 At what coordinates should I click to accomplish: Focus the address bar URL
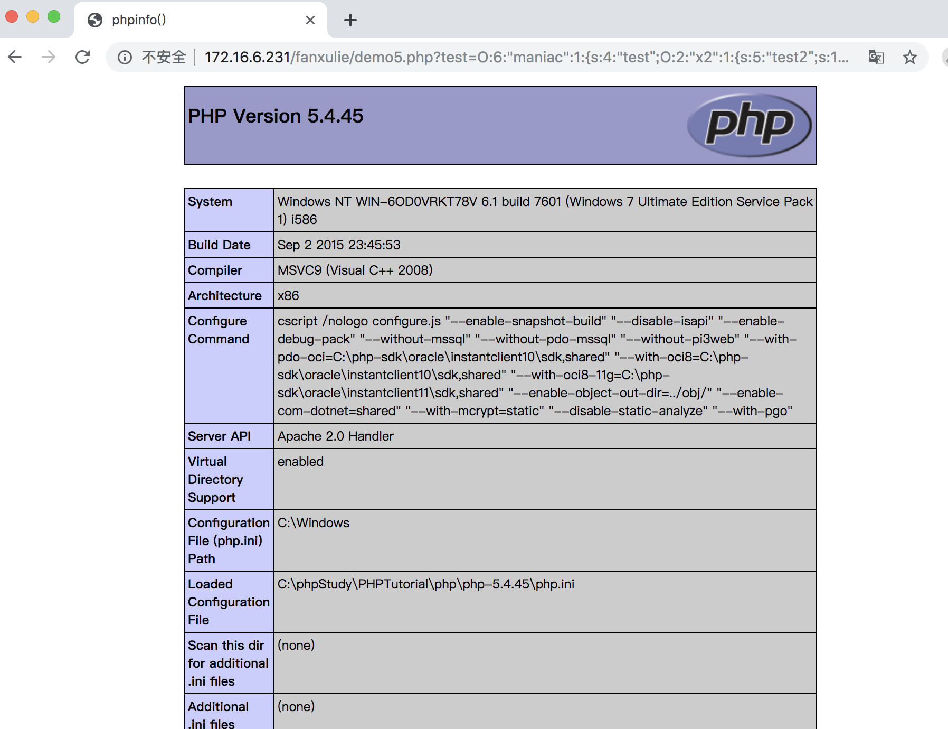[527, 57]
